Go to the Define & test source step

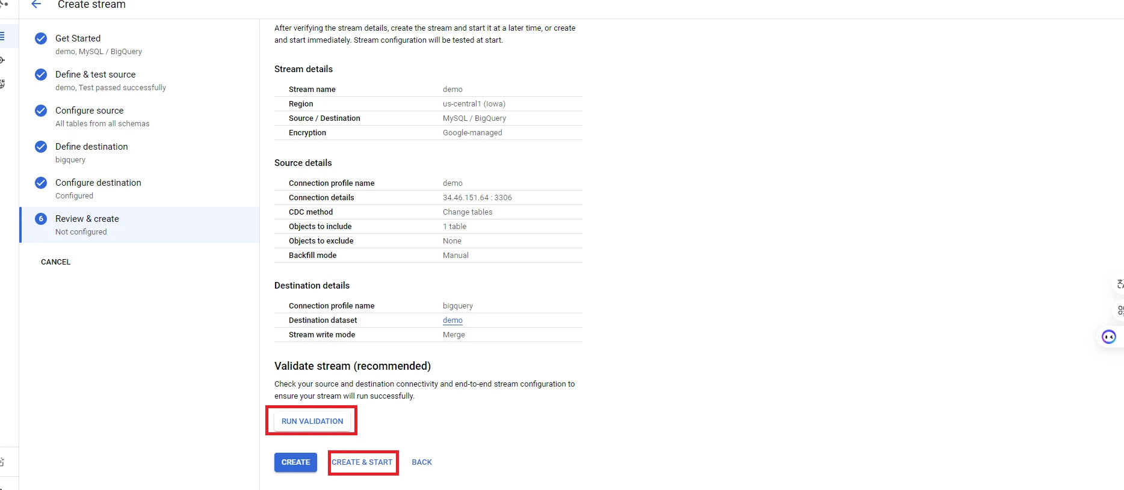[95, 75]
